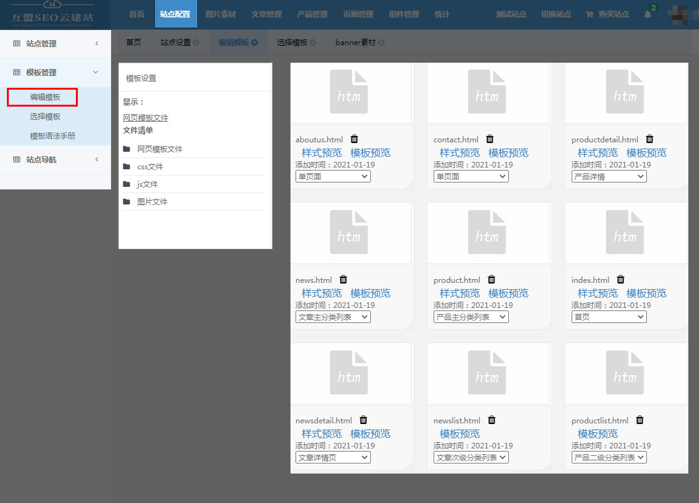Screen dimensions: 699x503
Task: Open the js文件 folder in file list
Action: coord(147,184)
